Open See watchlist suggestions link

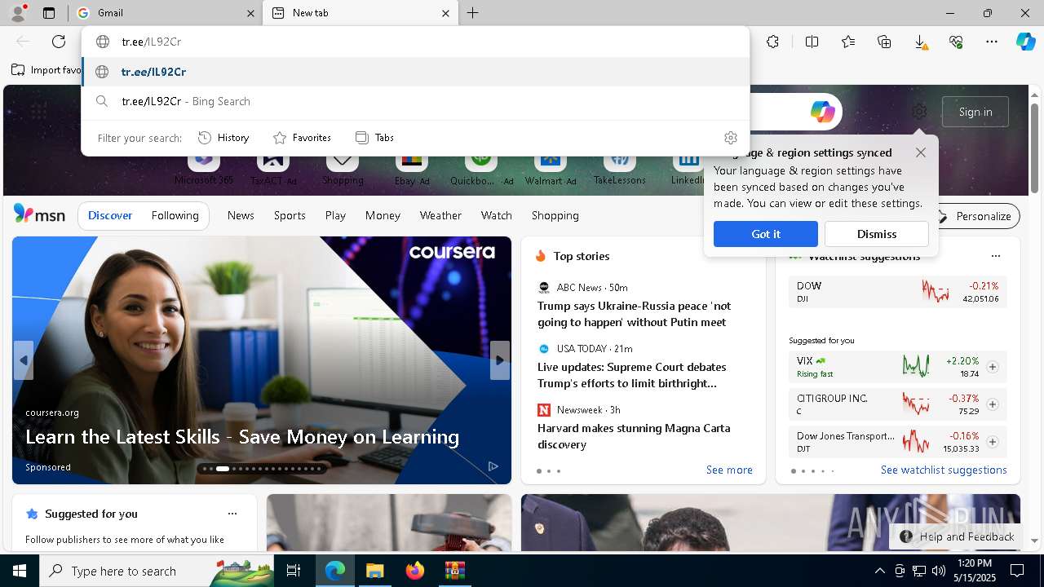[x=944, y=470]
